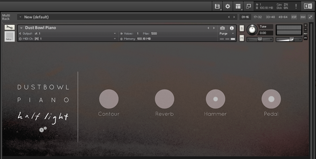This screenshot has height=159, width=316.
Task: Click the Reverb circle control
Action: coord(164,99)
